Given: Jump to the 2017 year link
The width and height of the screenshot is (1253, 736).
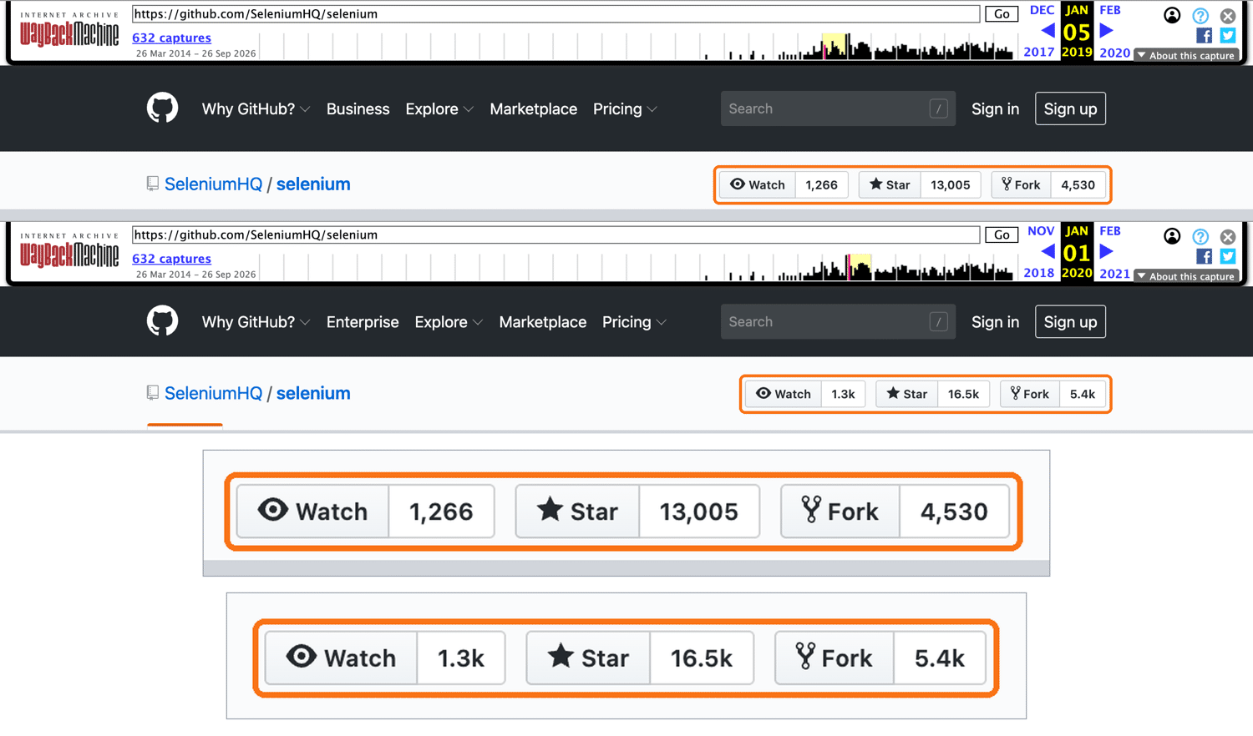Looking at the screenshot, I should point(1038,52).
